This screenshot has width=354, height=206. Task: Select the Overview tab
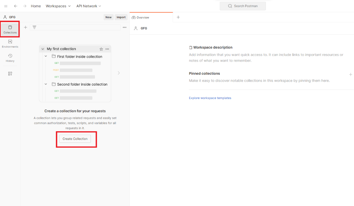tap(151, 17)
